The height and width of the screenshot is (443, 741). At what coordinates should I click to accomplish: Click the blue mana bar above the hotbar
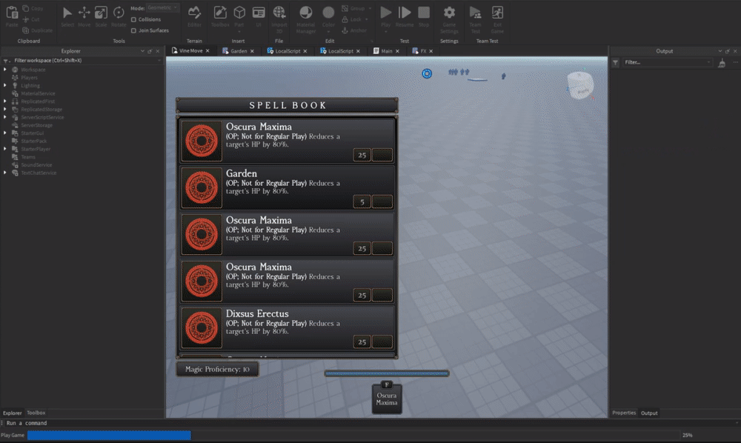[x=387, y=373]
